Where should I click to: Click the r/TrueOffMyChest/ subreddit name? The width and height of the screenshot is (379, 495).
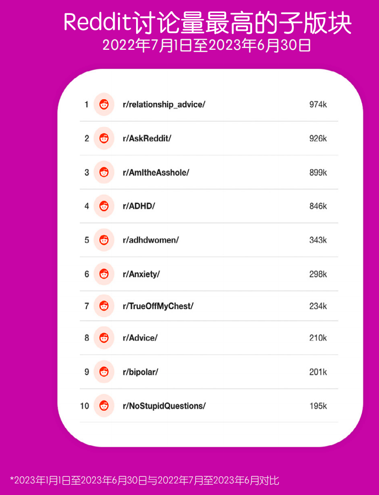click(158, 306)
